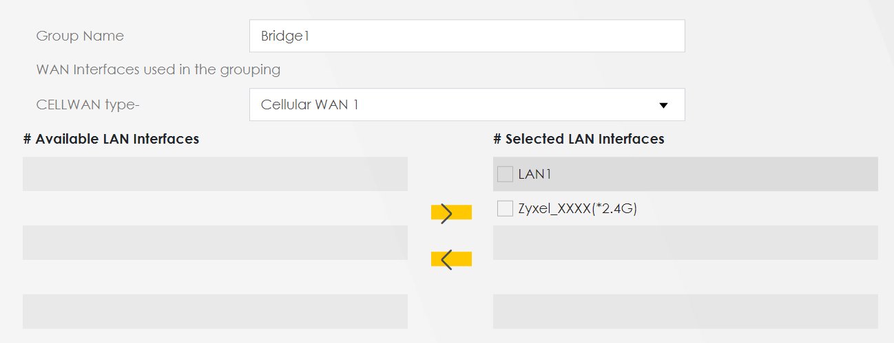Click the Group Name label
Image resolution: width=894 pixels, height=343 pixels.
point(80,36)
